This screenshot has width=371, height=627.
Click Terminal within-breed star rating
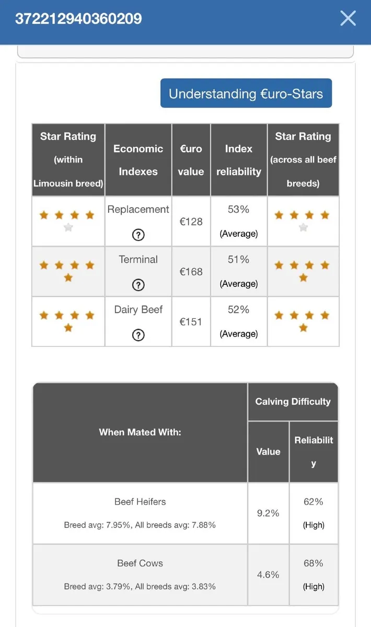68,271
